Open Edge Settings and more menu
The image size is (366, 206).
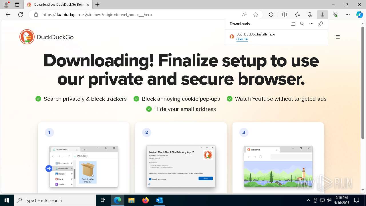point(348,15)
